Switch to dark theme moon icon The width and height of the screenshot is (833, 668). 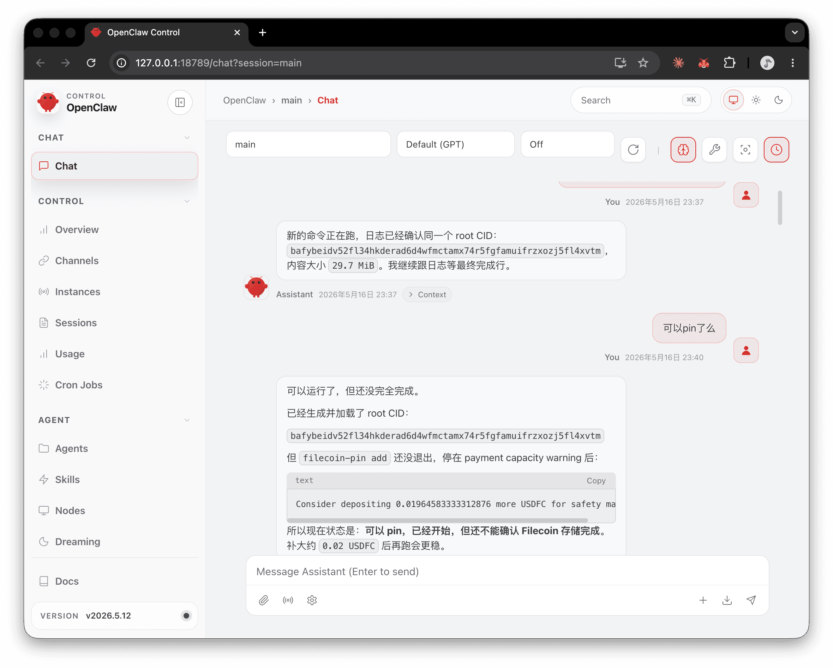point(778,100)
